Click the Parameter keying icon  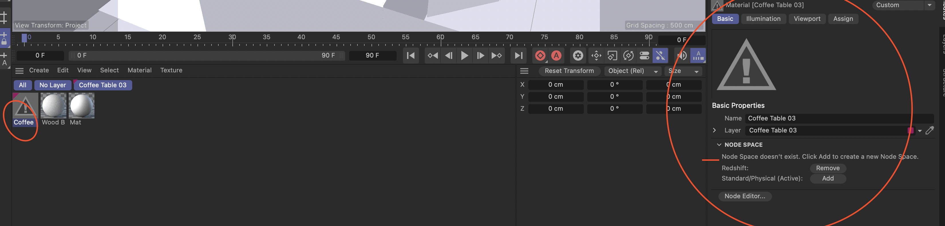(x=644, y=56)
